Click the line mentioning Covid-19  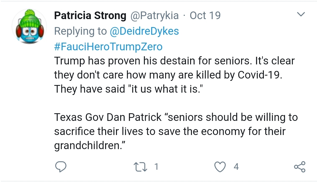point(168,75)
